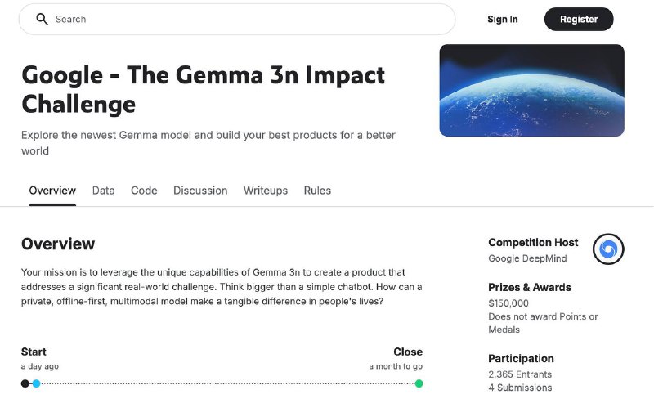Image resolution: width=654 pixels, height=408 pixels.
Task: Click the Earth competition banner image
Action: point(532,90)
